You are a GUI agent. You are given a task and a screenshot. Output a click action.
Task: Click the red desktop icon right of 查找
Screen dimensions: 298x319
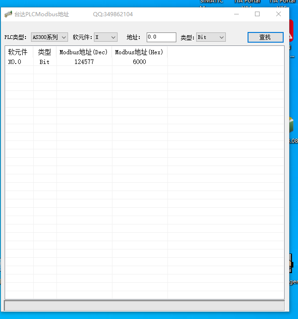coord(292,37)
